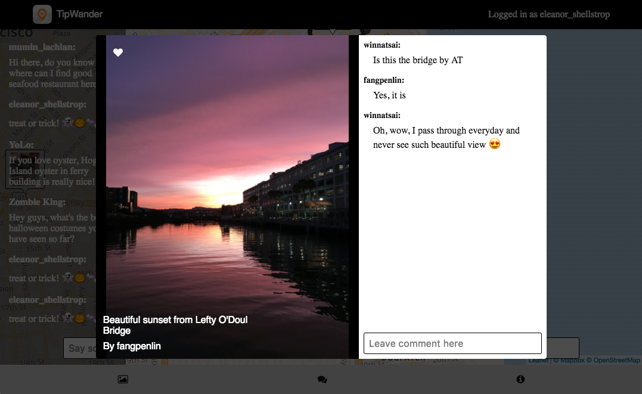
Task: Click the comment 'Yes, it is'
Action: coord(389,95)
